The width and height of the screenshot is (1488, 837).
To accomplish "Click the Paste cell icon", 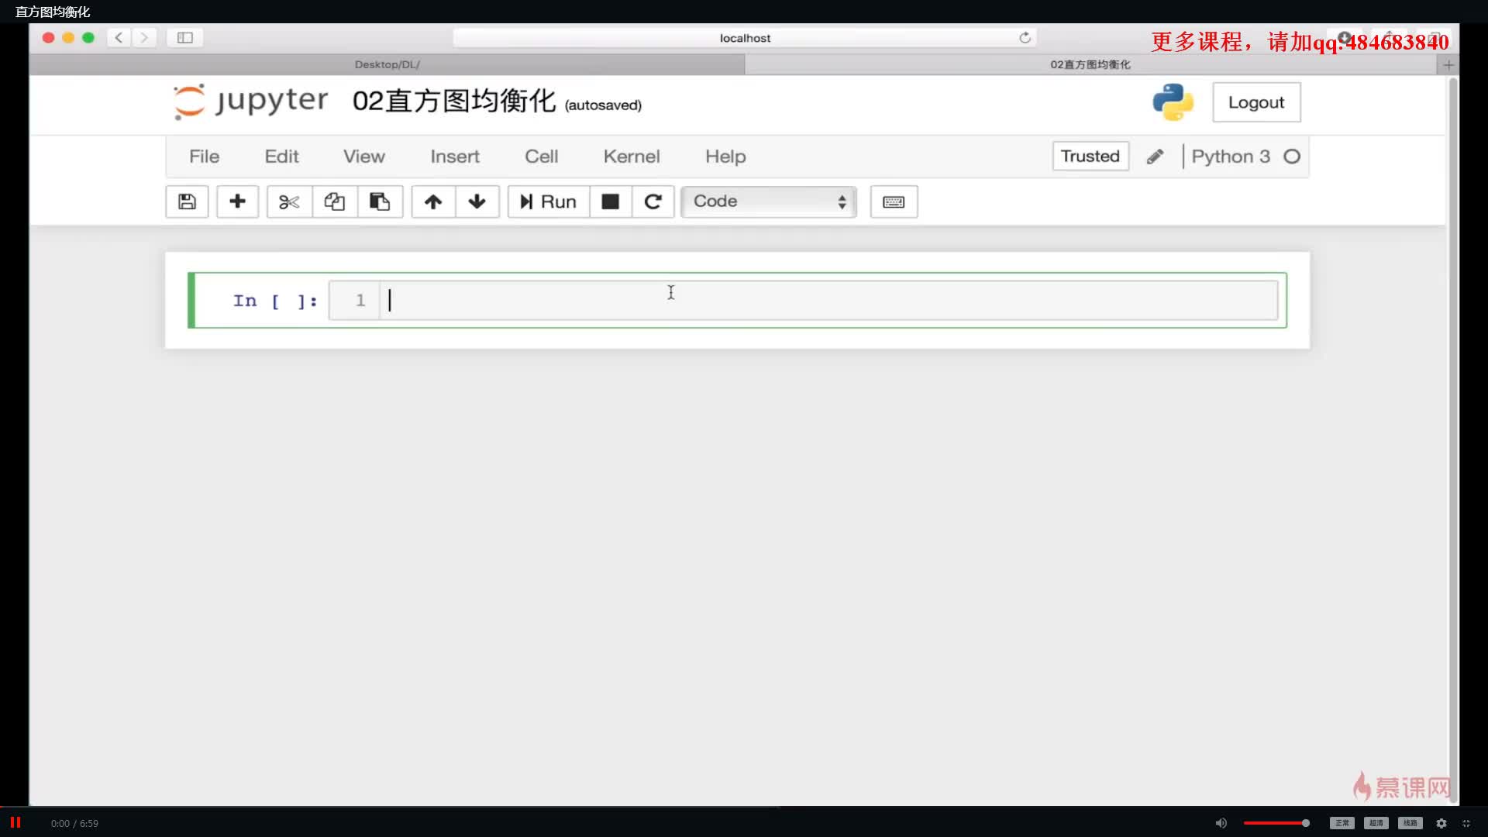I will click(379, 201).
